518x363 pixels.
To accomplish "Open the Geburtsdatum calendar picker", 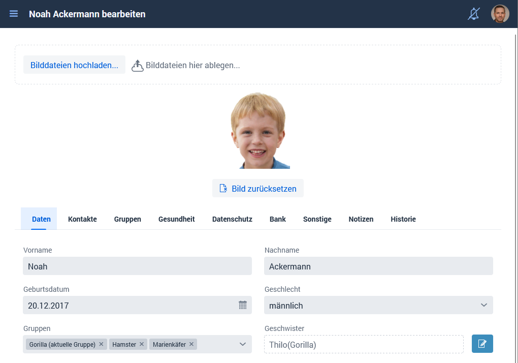I will pyautogui.click(x=242, y=305).
